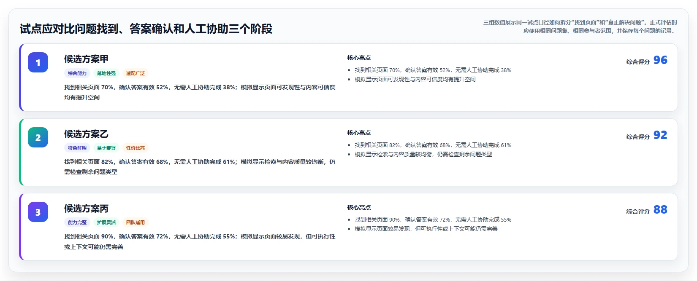Click the bold summary paragraph under 候选方案丙
Image resolution: width=697 pixels, height=281 pixels.
click(200, 242)
